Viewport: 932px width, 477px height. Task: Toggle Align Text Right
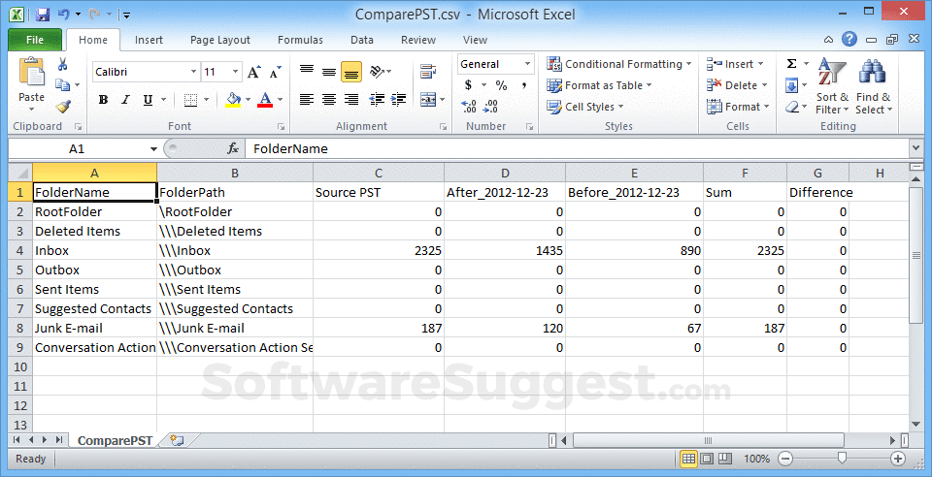coord(351,100)
